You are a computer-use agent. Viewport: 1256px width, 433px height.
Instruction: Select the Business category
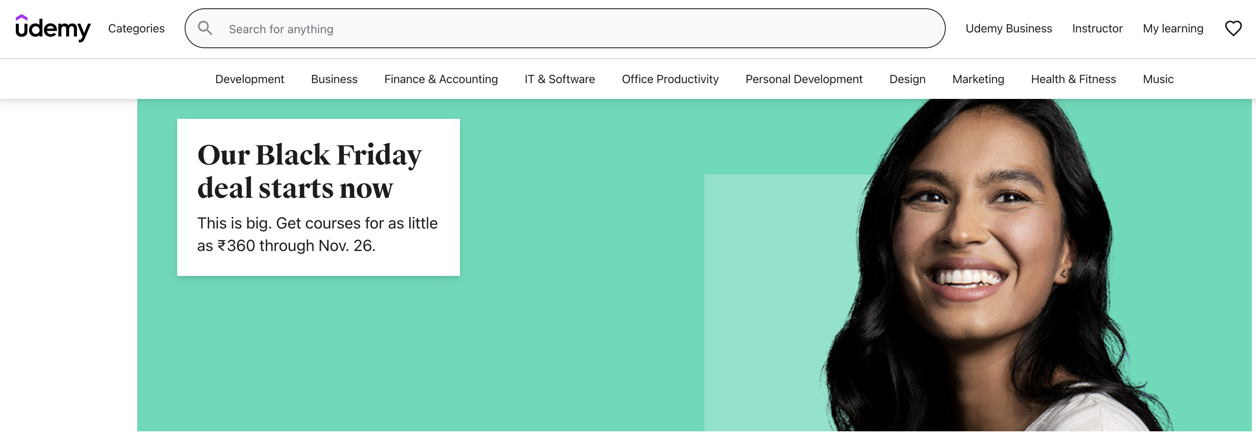tap(334, 79)
